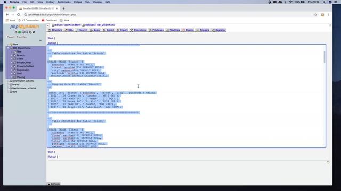The height and width of the screenshot is (191, 341).
Task: Reload the page in Chrome
Action: [19, 15]
